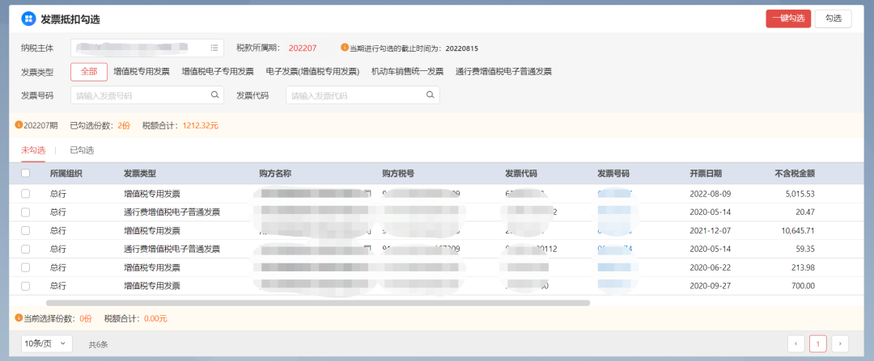Click the info icon beside 当前选择份数
The width and height of the screenshot is (874, 361).
coord(19,318)
